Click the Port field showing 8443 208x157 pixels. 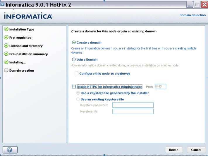(x=160, y=87)
